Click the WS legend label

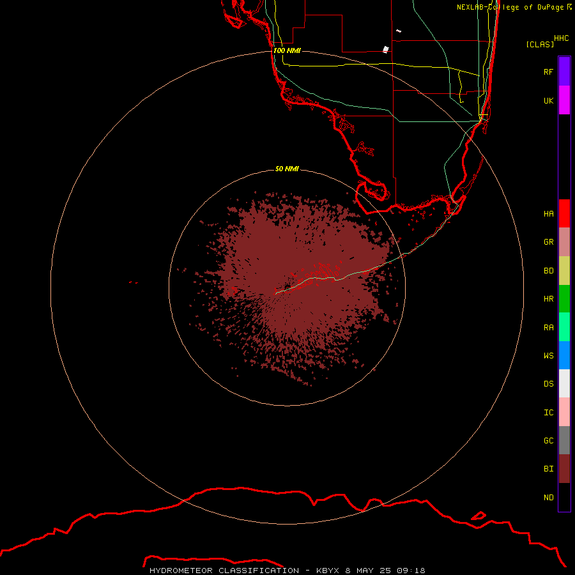point(548,355)
